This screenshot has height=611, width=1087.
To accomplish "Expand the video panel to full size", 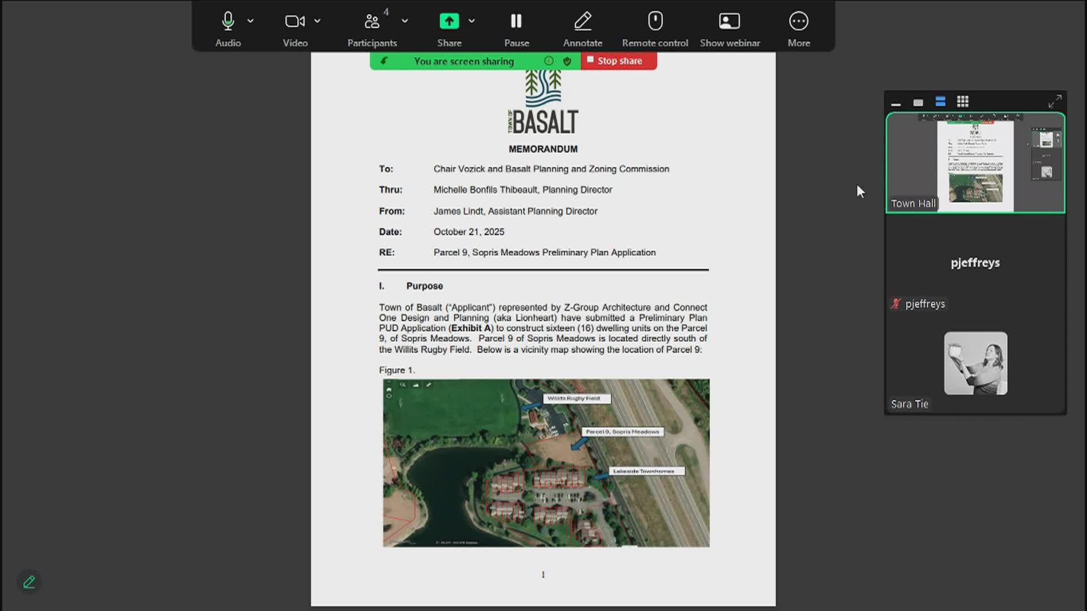I will tap(1055, 101).
